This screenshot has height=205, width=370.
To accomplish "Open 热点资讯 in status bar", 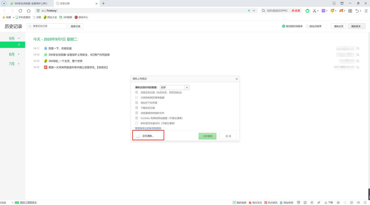I will (271, 203).
